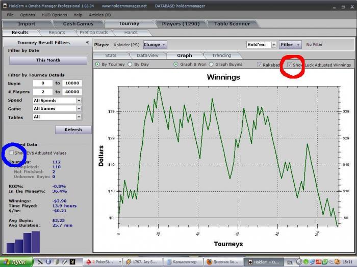Select the Graph Buyins radio button
Image resolution: width=357 pixels, height=267 pixels.
(211, 64)
